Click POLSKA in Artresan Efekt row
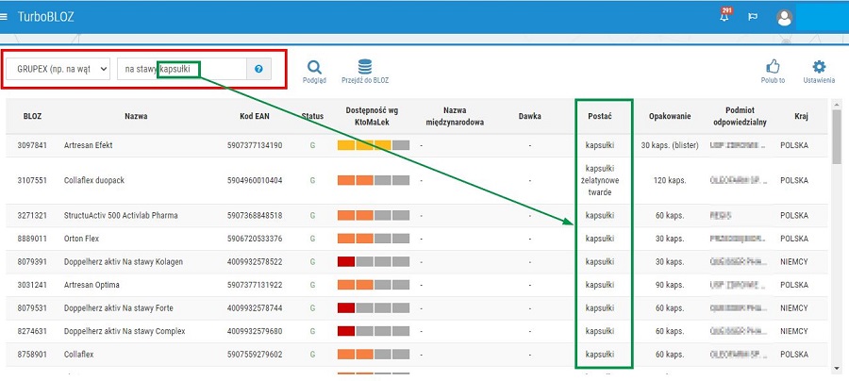Viewport: 849px width, 381px height. click(x=793, y=145)
